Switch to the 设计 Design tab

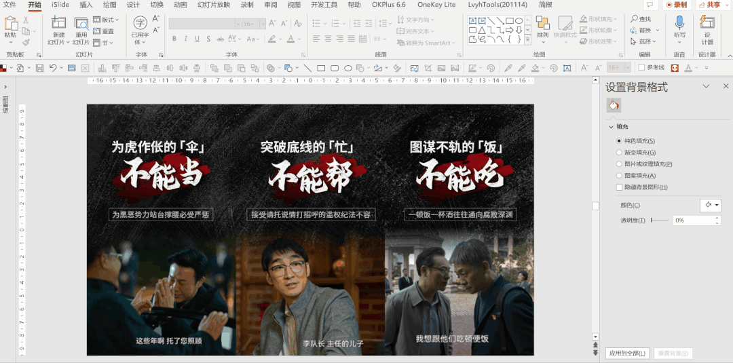click(133, 5)
